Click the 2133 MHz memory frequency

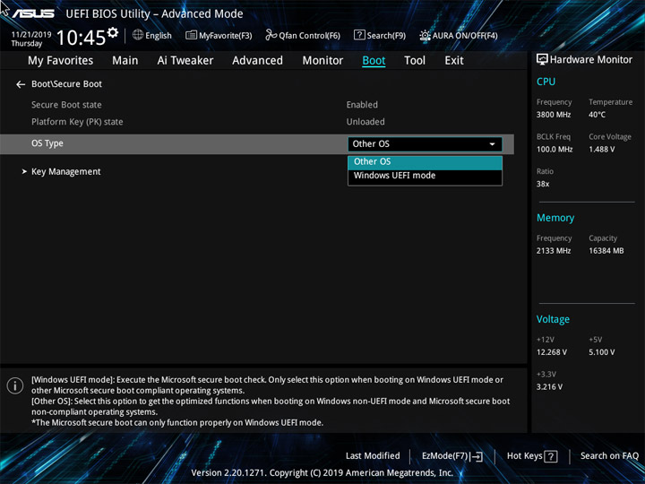[554, 251]
